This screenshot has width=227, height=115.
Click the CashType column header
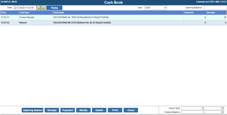click(35, 12)
